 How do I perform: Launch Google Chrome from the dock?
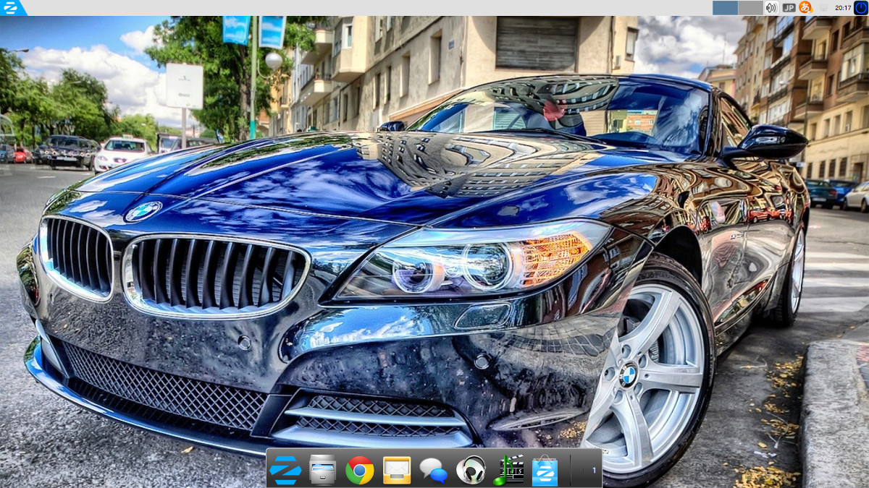coord(360,470)
